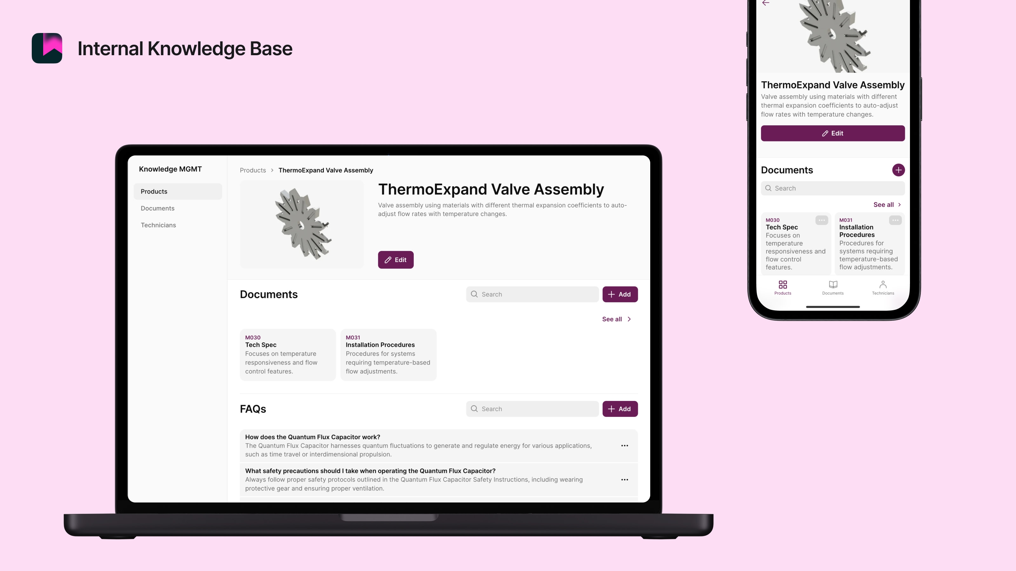
Task: Click the Edit button on ThermoExpand product
Action: click(x=396, y=259)
